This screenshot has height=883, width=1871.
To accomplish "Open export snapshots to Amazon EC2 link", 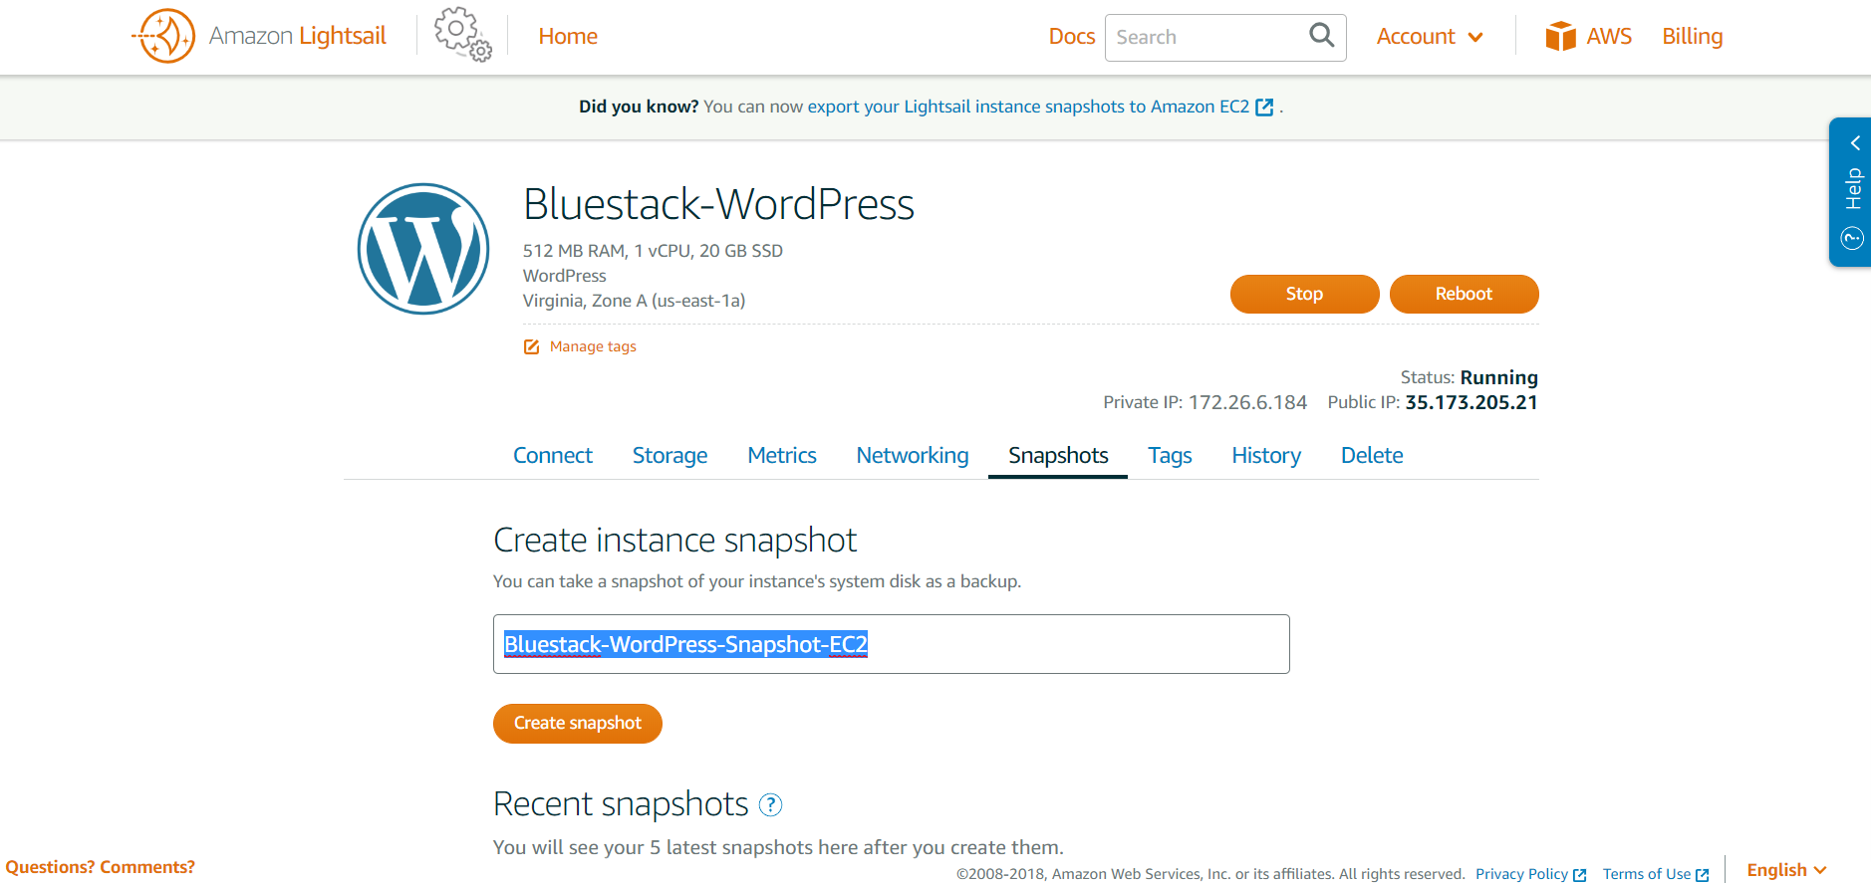I will [1028, 107].
